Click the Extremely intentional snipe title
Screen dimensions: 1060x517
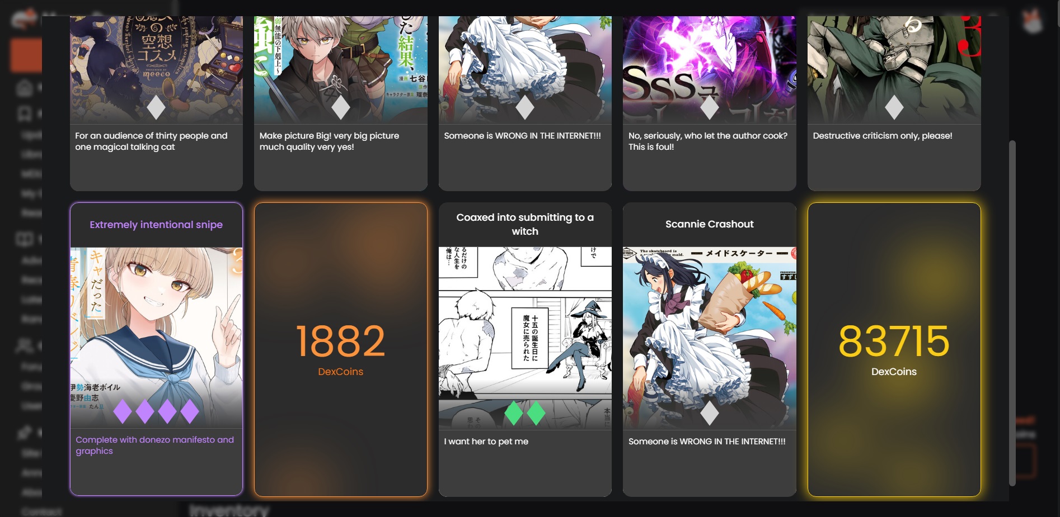coord(156,225)
